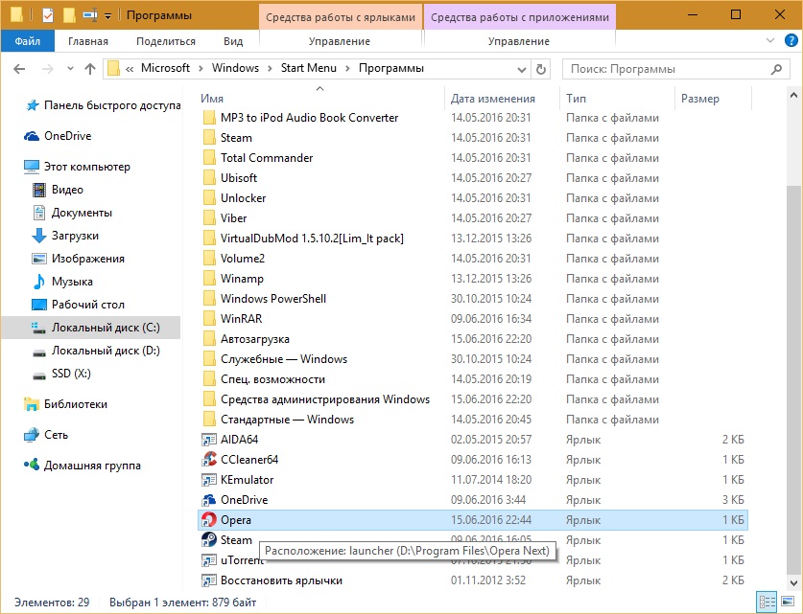The height and width of the screenshot is (614, 803).
Task: Click the properties icon in quick access toolbar
Action: click(48, 15)
